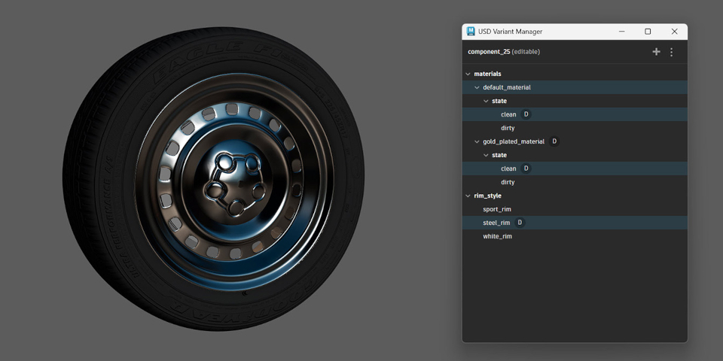Collapse state group under gold_plated_material
Screen dimensions: 723x361
click(486, 155)
